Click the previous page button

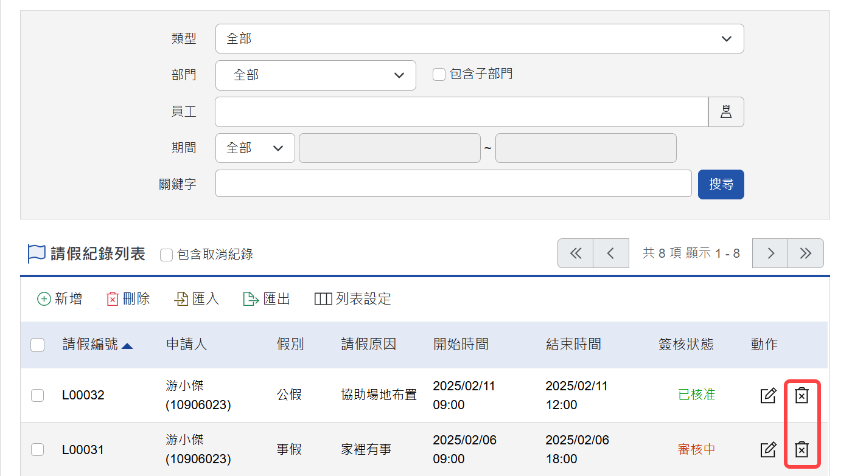point(611,253)
